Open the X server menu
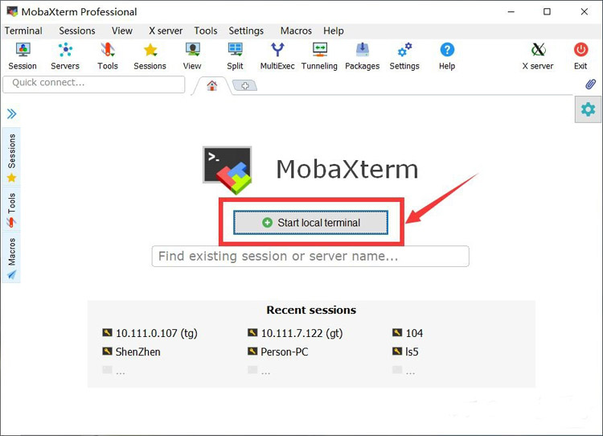The width and height of the screenshot is (603, 436). pos(166,31)
